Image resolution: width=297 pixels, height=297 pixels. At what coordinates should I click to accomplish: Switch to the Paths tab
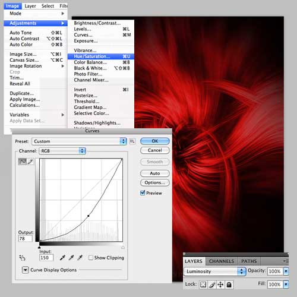pyautogui.click(x=249, y=261)
